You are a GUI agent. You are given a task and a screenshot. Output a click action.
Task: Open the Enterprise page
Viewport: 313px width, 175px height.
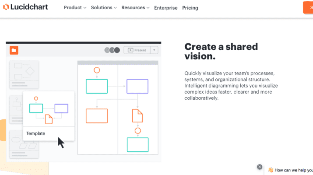165,8
